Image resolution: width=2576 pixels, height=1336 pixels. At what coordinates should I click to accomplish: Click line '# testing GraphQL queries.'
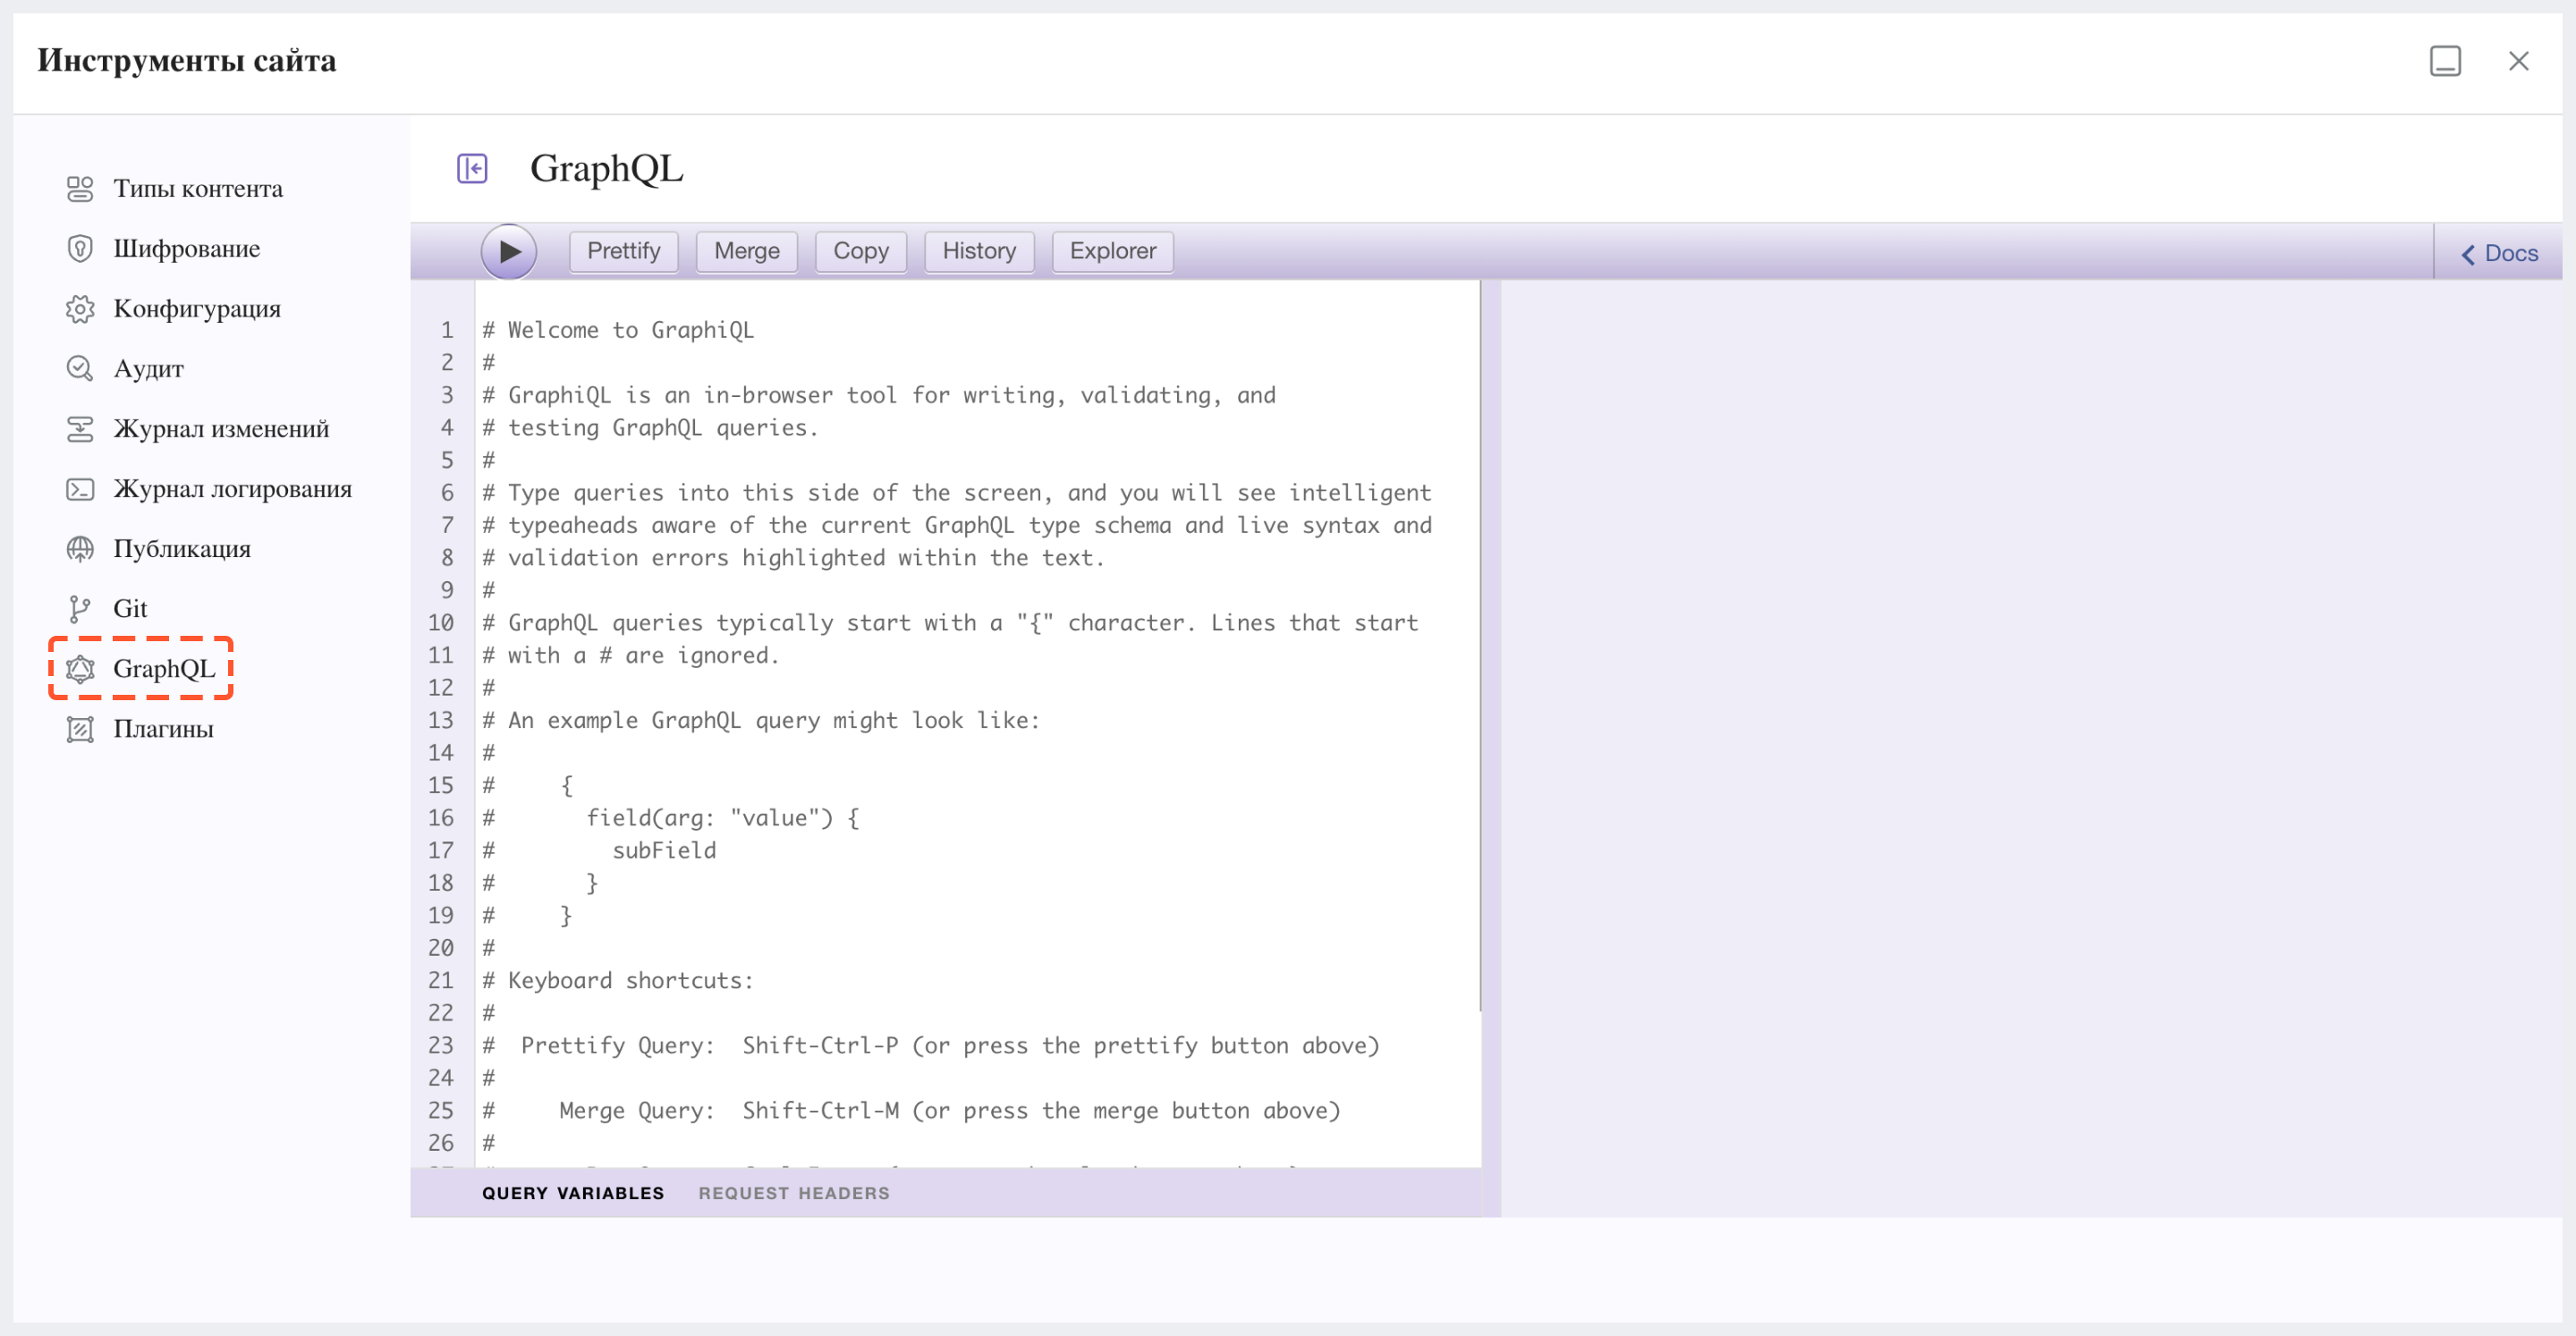pyautogui.click(x=650, y=428)
